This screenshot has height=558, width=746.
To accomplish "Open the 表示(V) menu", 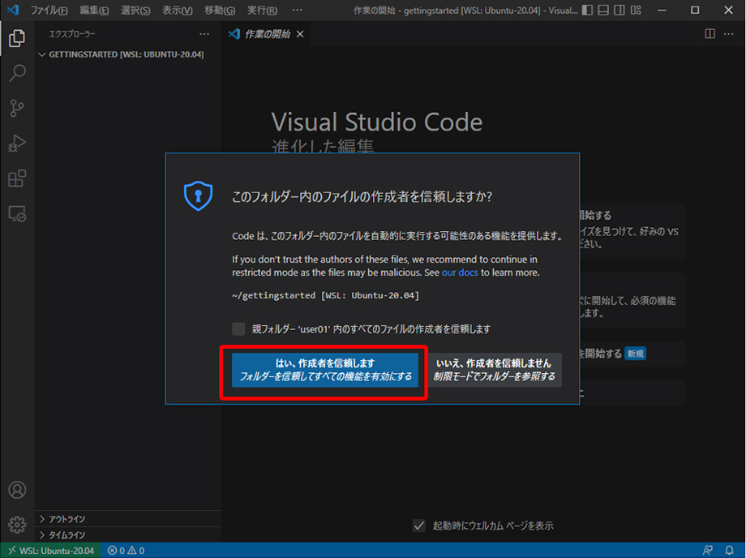I will coord(178,10).
